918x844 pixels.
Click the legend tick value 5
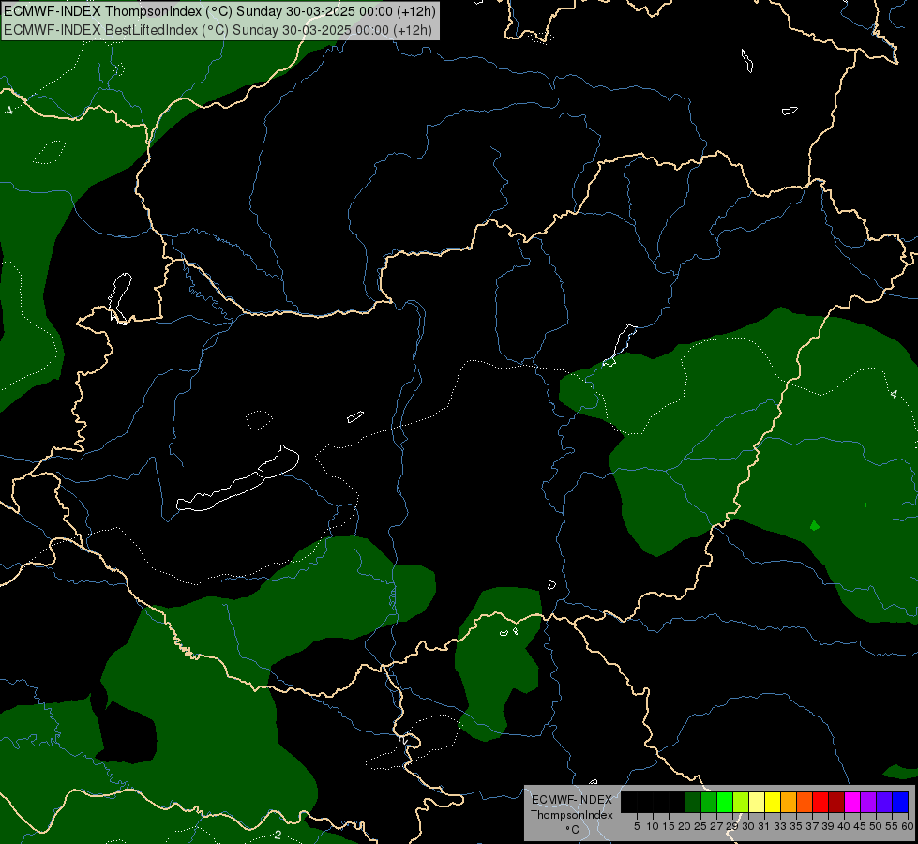tap(637, 826)
